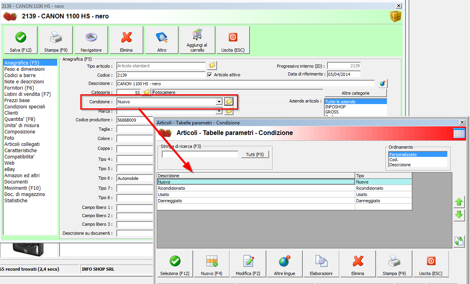Screen dimensions: 470x284
Task: Click Altre categorie button
Action: tap(355, 93)
